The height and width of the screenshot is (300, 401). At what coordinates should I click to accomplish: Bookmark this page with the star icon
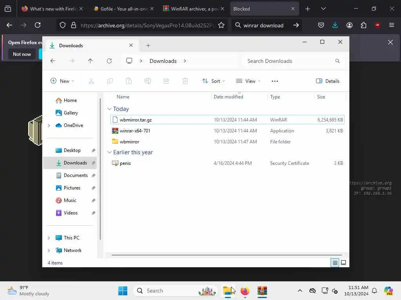tap(221, 25)
